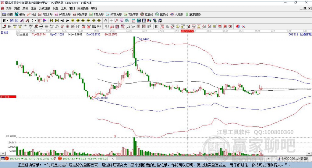Image resolution: width=312 pixels, height=168 pixels.
Task: Click the 60.8400 high price label
Action: tap(144, 39)
